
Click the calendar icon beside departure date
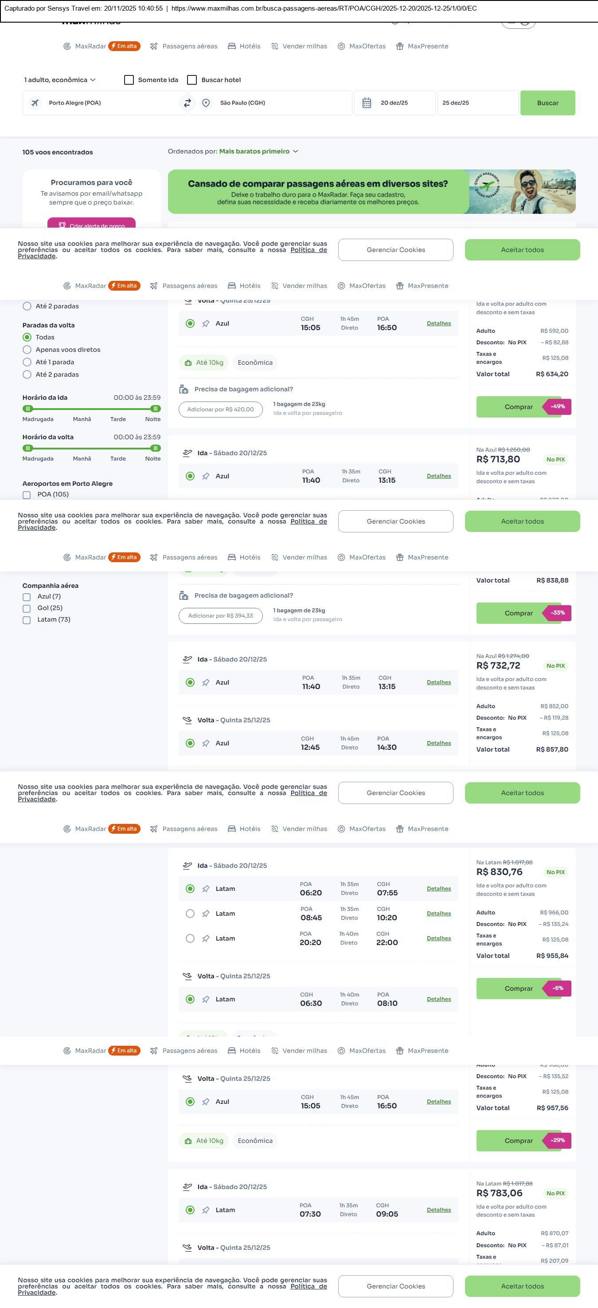367,103
